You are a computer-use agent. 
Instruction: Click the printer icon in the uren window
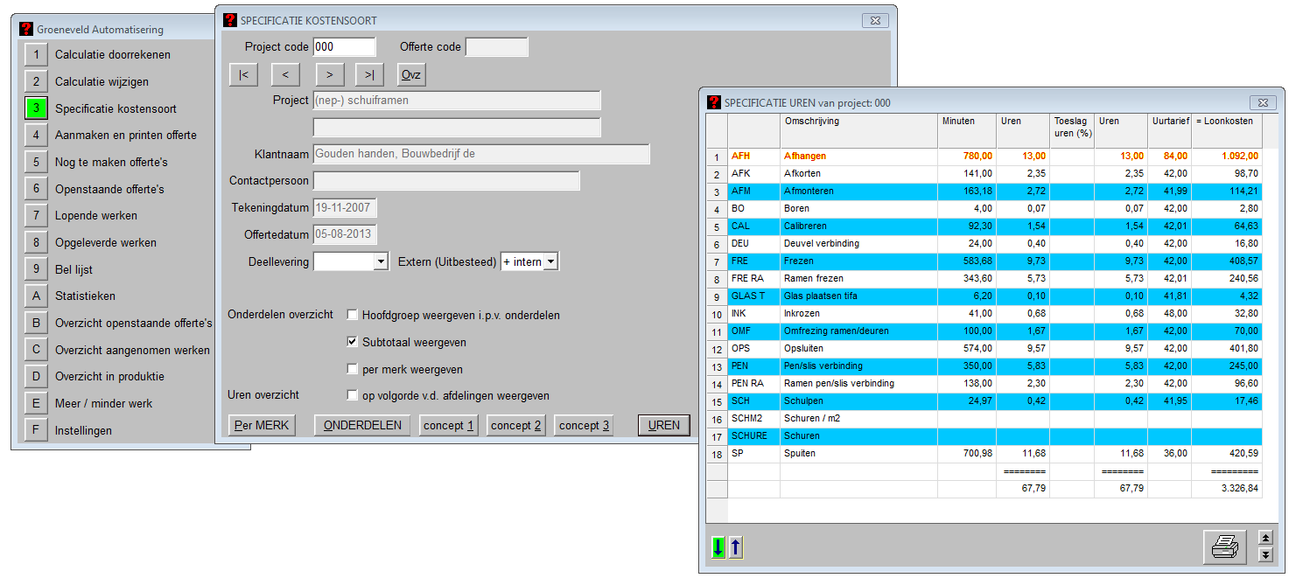(x=1223, y=547)
